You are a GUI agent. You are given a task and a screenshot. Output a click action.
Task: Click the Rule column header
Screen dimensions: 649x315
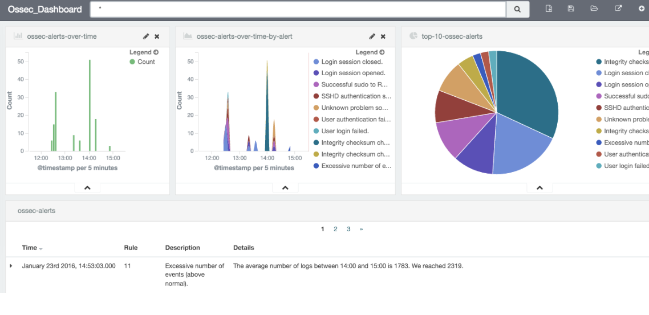click(131, 248)
